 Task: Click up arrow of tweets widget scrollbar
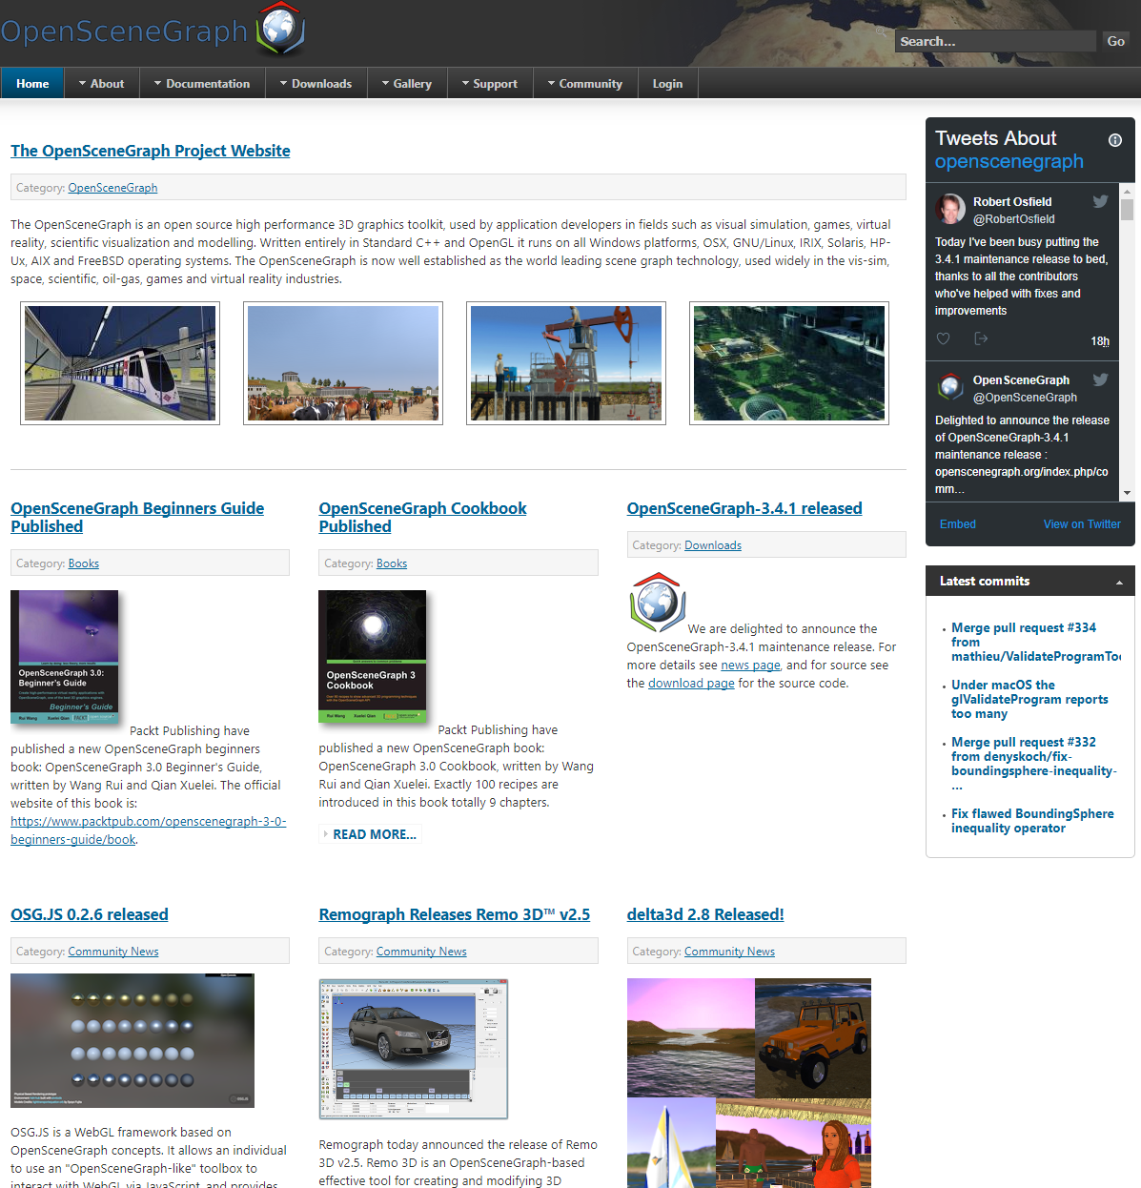(1127, 190)
